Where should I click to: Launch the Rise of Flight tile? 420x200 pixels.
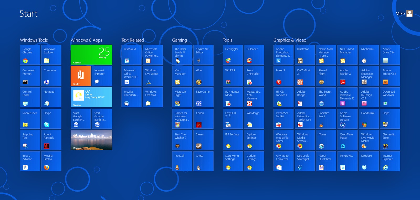click(326, 76)
